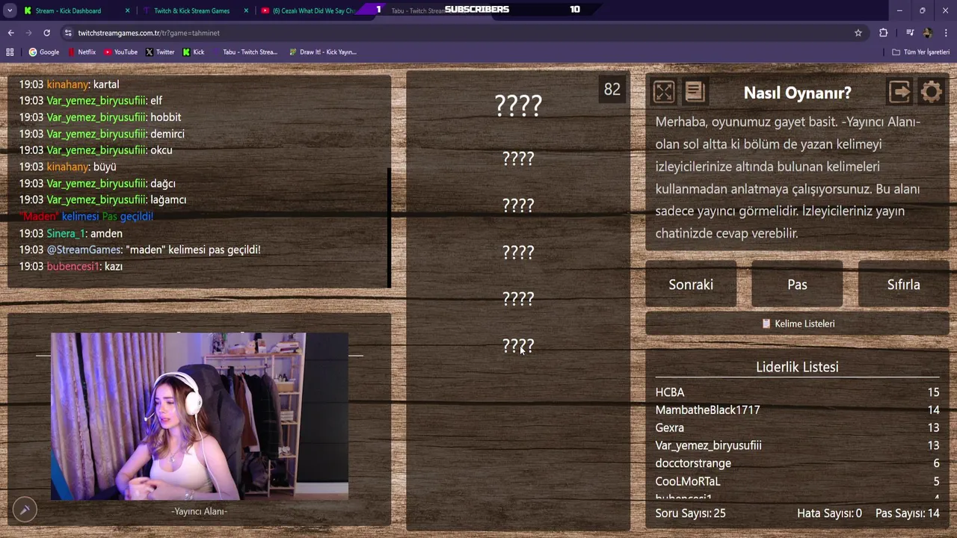Click the Hata Sayısı: 0 stat
This screenshot has height=538, width=957.
click(x=829, y=513)
